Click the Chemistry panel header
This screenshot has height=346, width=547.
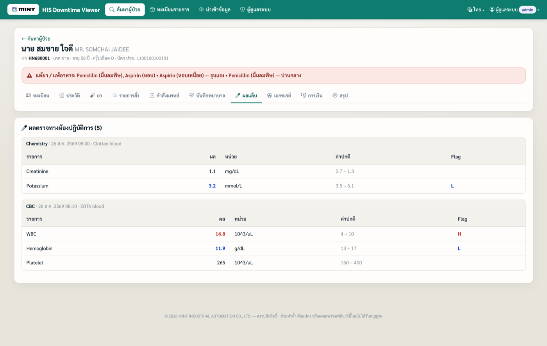click(x=273, y=144)
